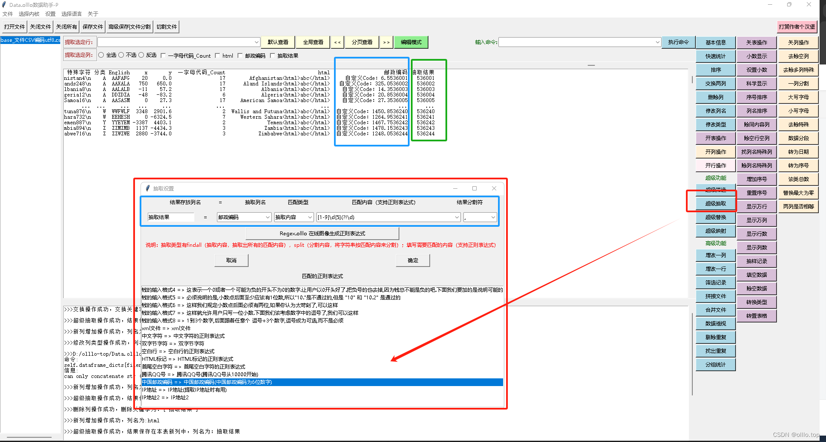
Task: Click the 保存文件 toolbar button
Action: (93, 27)
